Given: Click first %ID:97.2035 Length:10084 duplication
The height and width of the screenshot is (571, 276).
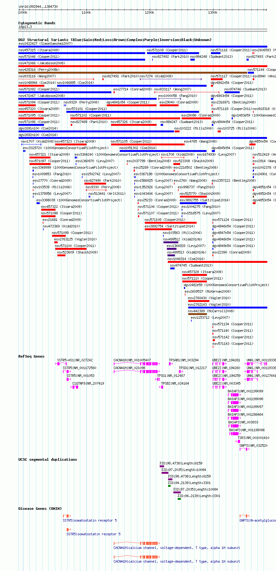Looking at the screenshot, I should tap(184, 470).
